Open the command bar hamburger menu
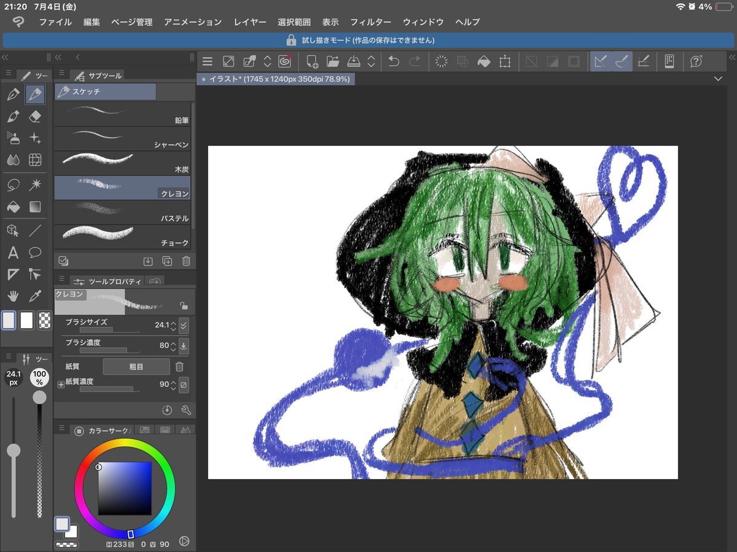This screenshot has height=552, width=737. tap(208, 61)
